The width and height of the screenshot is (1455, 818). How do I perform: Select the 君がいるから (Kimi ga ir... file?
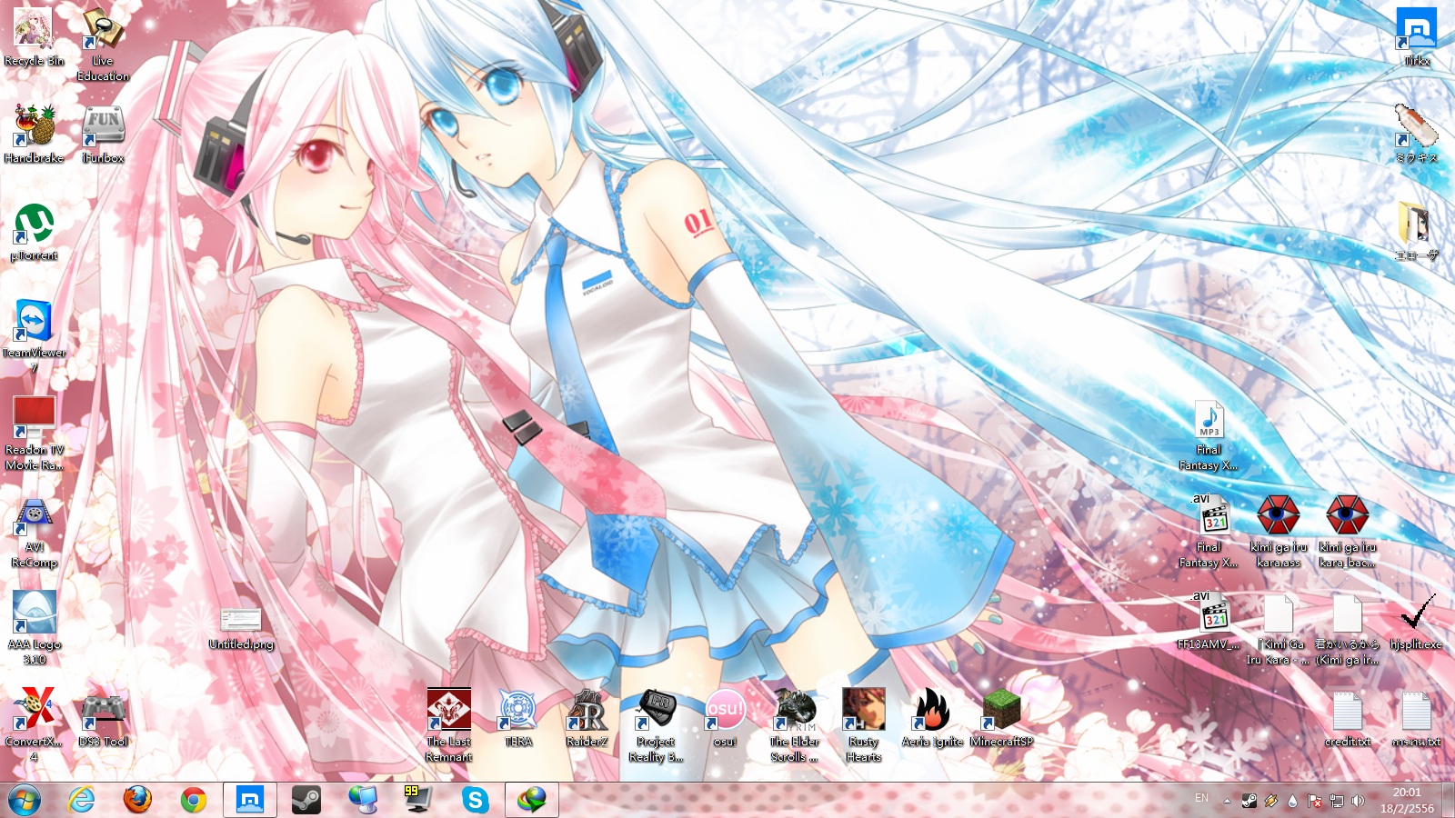click(1347, 629)
